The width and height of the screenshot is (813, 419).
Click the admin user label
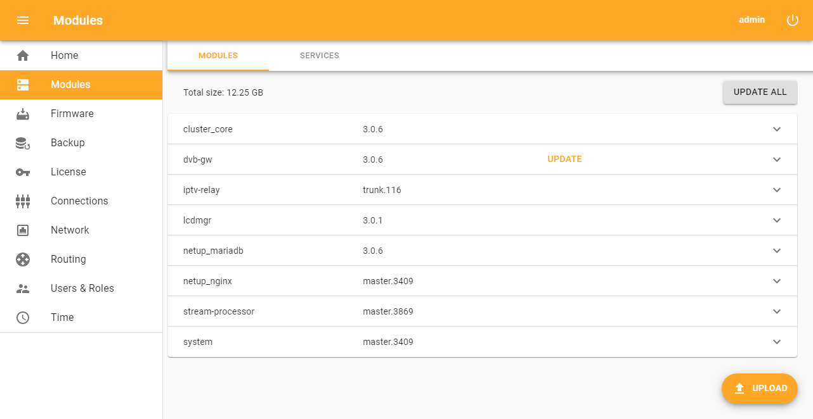point(752,20)
